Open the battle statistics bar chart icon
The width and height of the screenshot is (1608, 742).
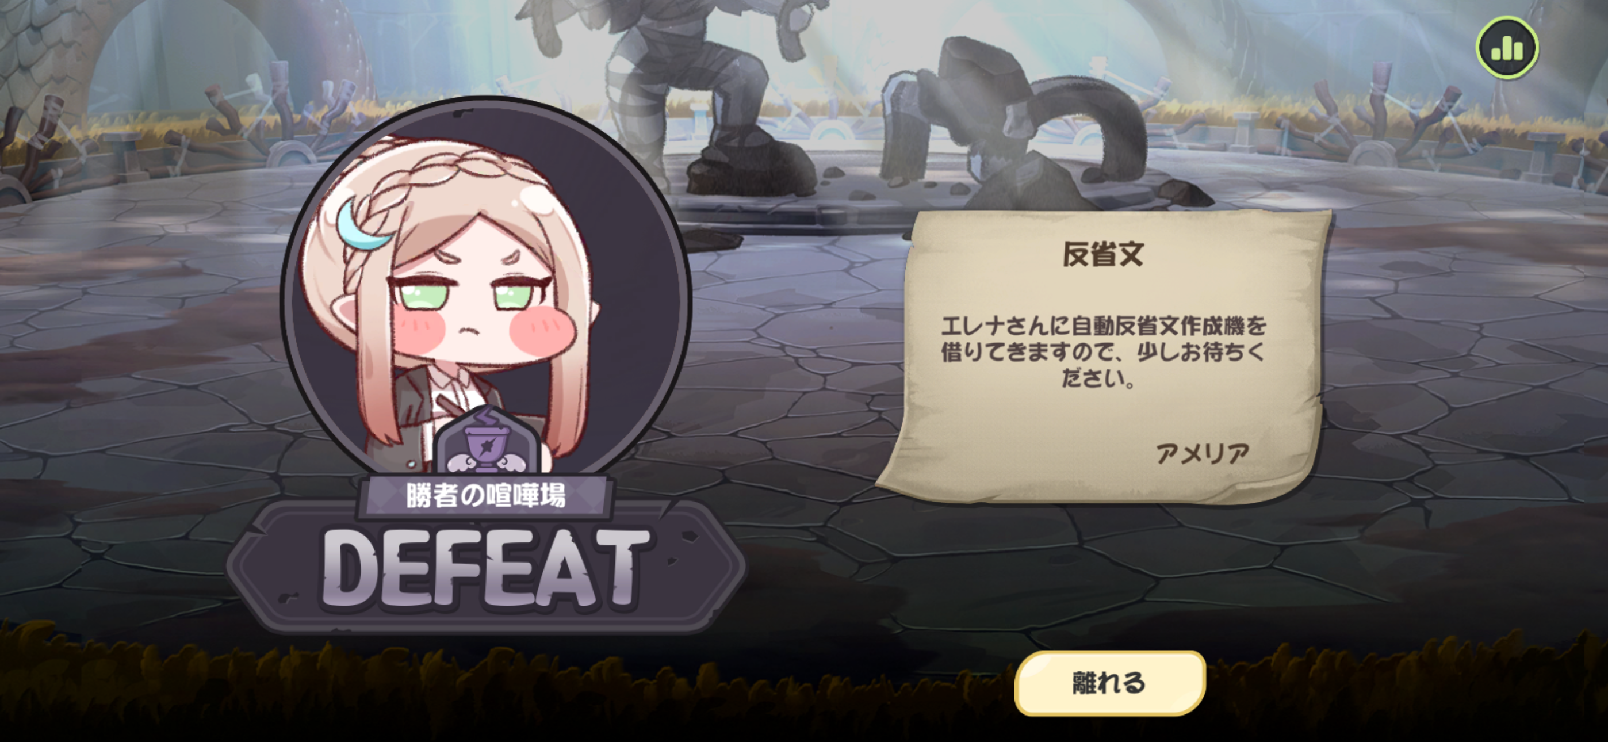(x=1507, y=48)
